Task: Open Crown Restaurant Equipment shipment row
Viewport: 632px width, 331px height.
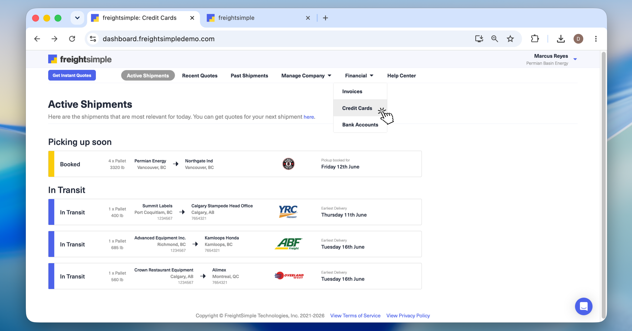Action: point(235,276)
